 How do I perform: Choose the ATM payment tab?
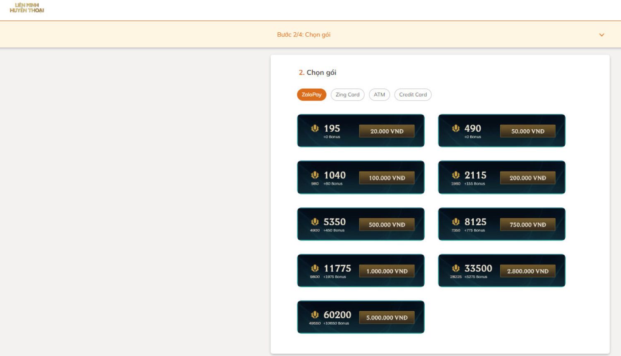point(379,95)
